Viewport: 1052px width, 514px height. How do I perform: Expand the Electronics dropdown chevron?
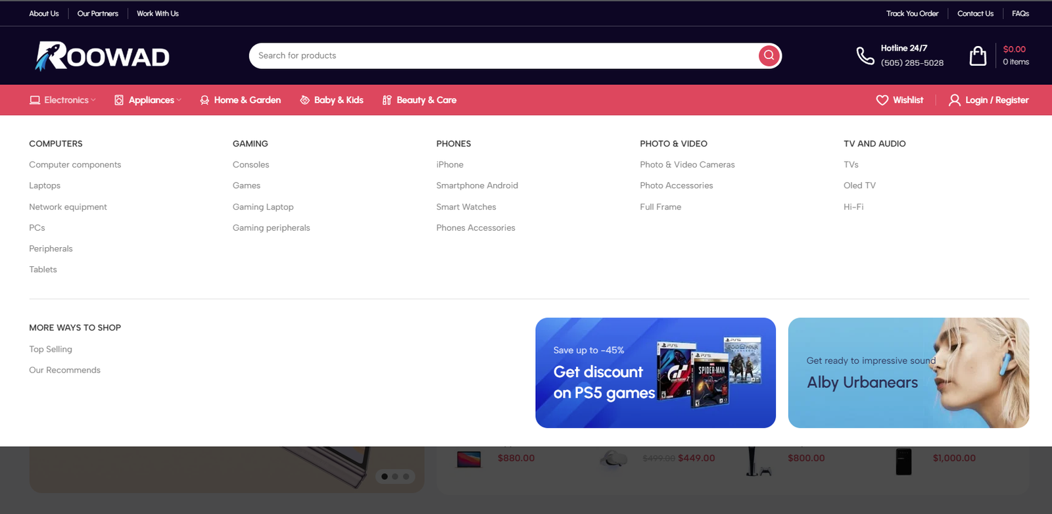pyautogui.click(x=93, y=100)
